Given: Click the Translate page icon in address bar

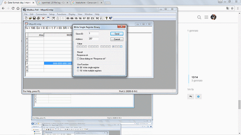Looking at the screenshot, I should [x=228, y=8].
